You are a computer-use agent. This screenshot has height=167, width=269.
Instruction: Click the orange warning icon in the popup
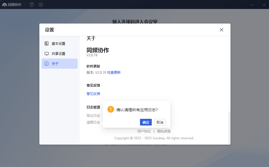point(111,109)
